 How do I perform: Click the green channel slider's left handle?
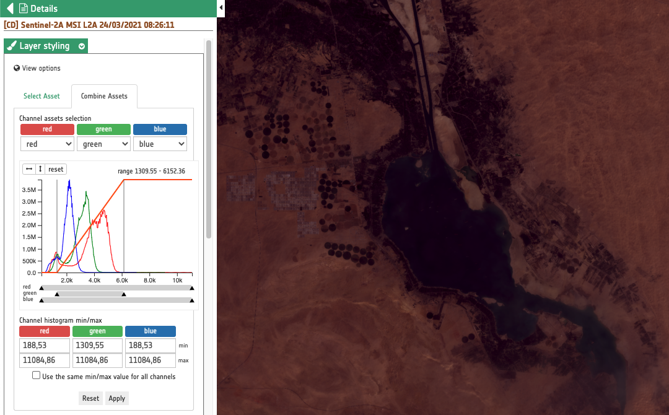coord(57,294)
